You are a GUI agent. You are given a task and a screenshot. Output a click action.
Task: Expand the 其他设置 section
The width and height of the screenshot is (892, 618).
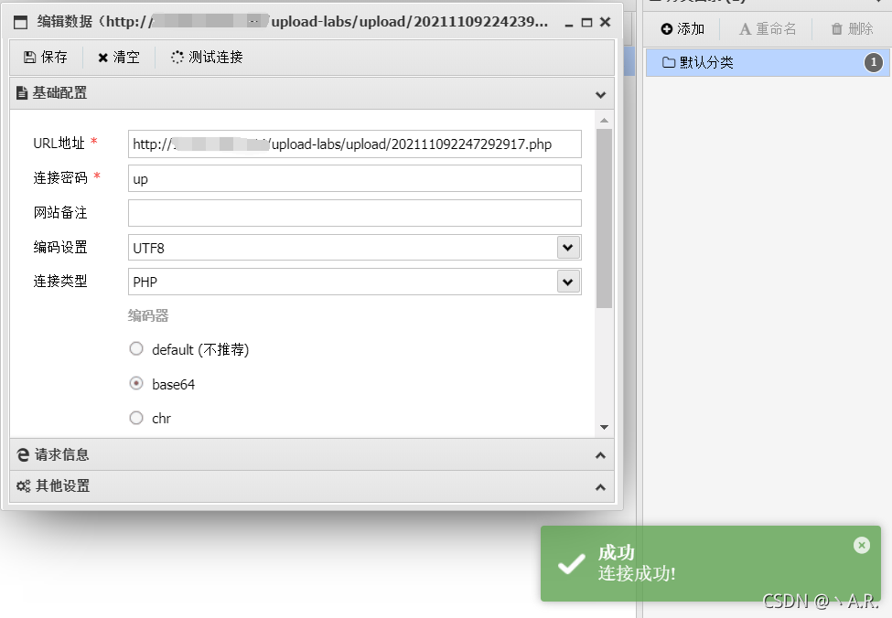[312, 486]
